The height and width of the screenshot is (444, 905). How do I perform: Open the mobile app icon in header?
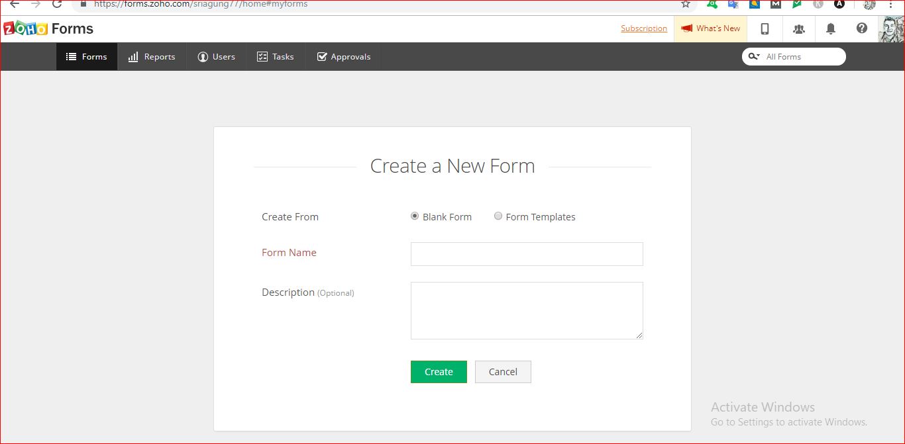(765, 28)
